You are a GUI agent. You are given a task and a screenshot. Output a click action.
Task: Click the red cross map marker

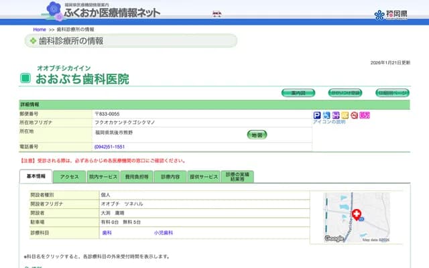[356, 214]
